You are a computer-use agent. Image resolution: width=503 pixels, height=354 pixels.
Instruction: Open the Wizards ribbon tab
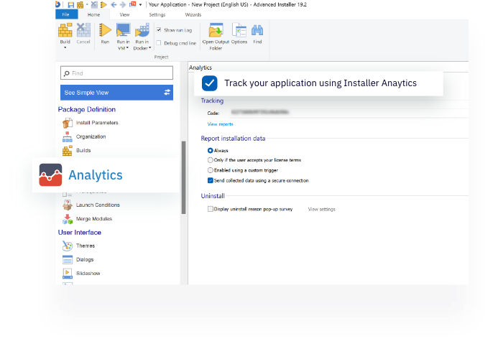pyautogui.click(x=193, y=14)
